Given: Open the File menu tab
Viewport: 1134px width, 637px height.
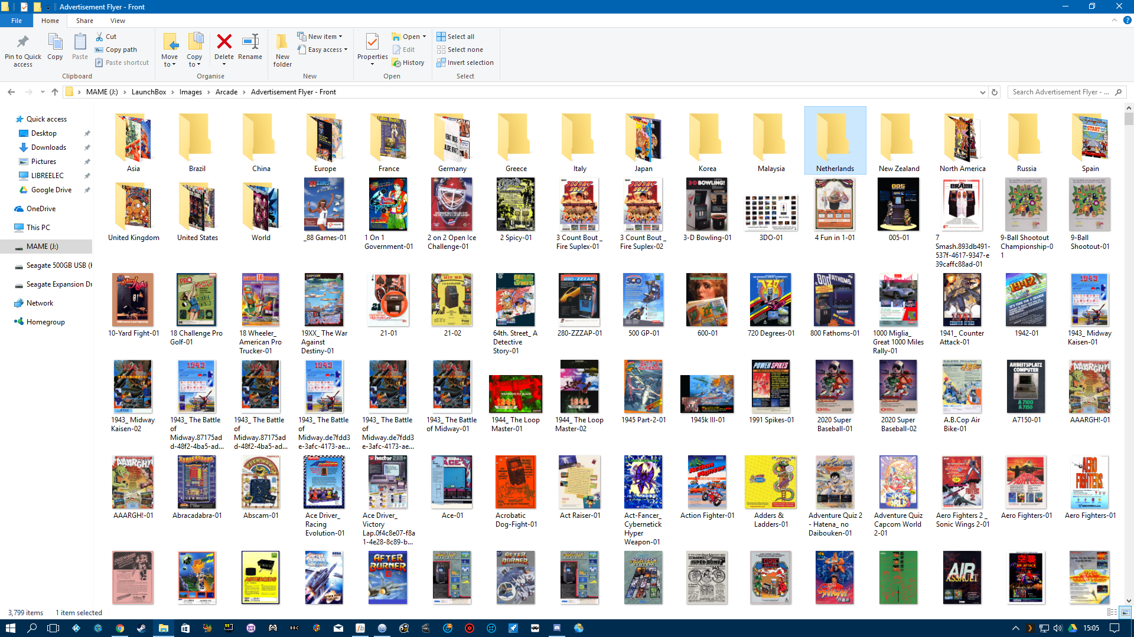Looking at the screenshot, I should pyautogui.click(x=17, y=21).
